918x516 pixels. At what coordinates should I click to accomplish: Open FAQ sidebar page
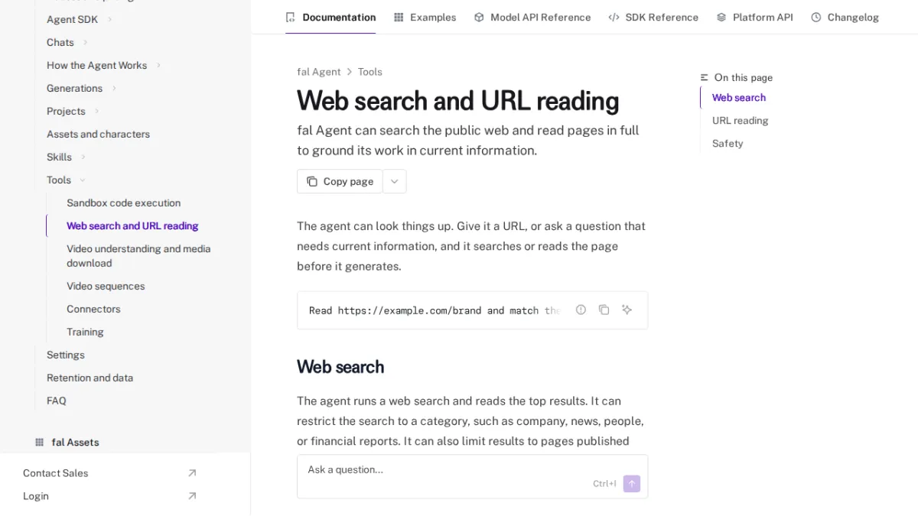(x=57, y=401)
